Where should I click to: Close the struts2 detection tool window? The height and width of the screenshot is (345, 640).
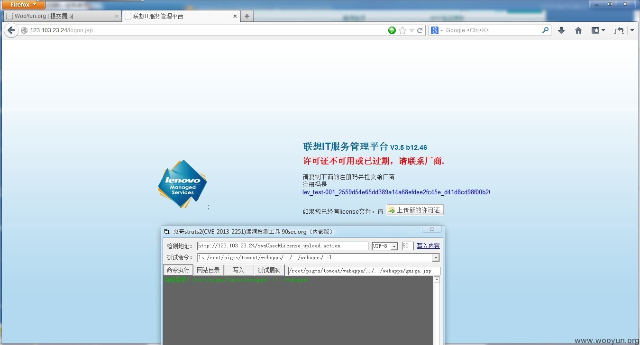(x=432, y=229)
